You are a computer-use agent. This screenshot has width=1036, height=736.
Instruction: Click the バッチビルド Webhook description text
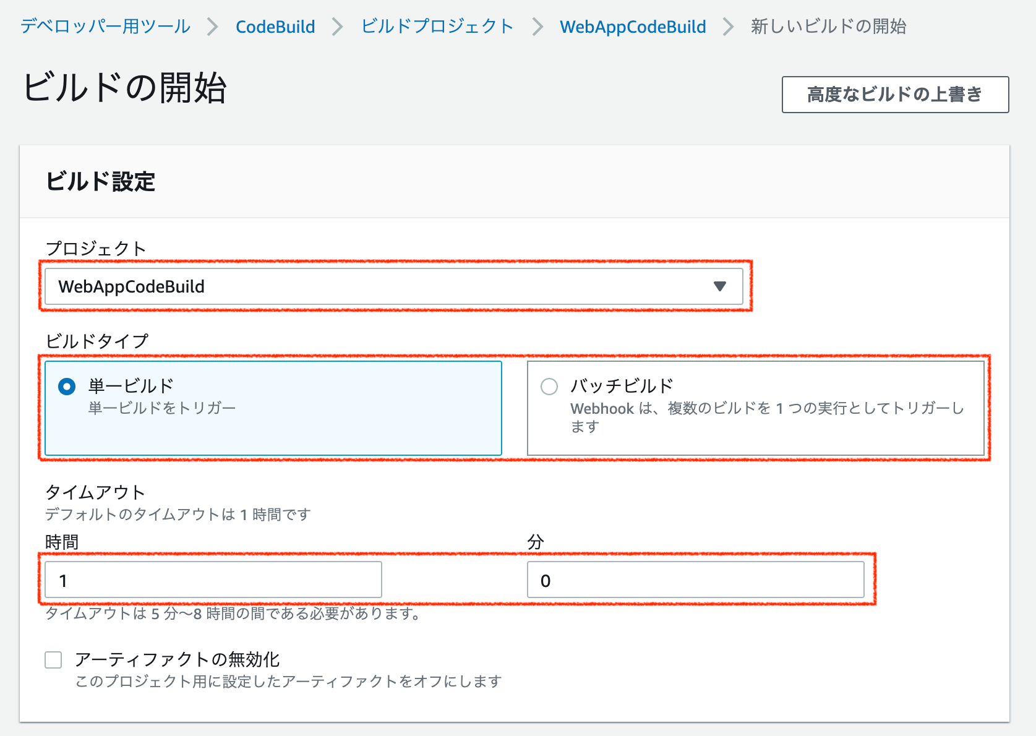(x=767, y=417)
